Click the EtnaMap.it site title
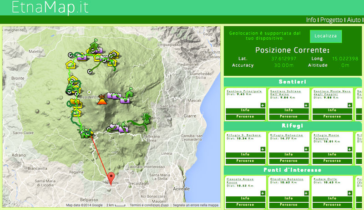 coord(50,7)
